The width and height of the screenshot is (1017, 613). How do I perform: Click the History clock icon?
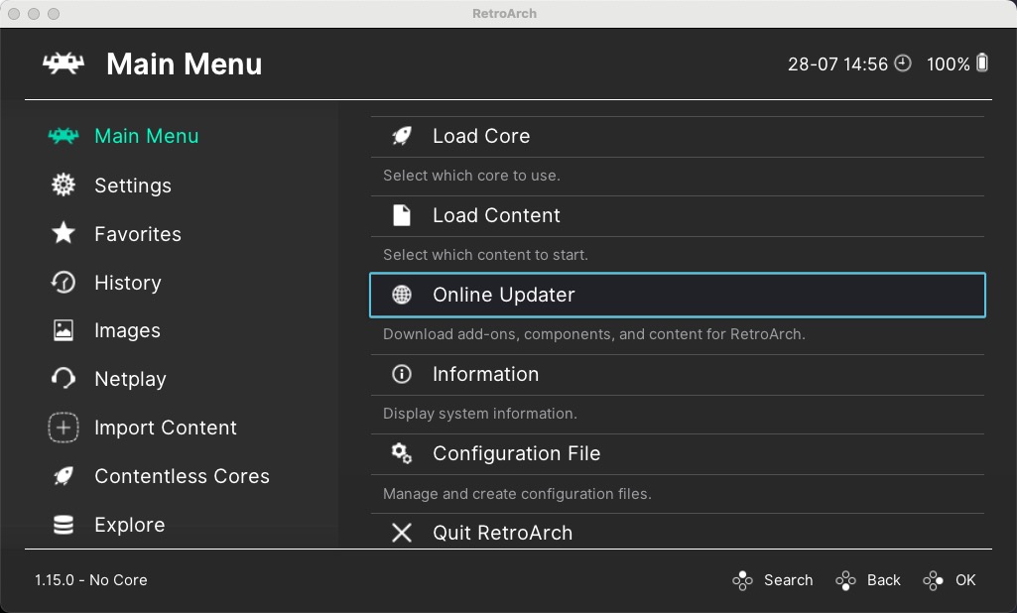(63, 282)
